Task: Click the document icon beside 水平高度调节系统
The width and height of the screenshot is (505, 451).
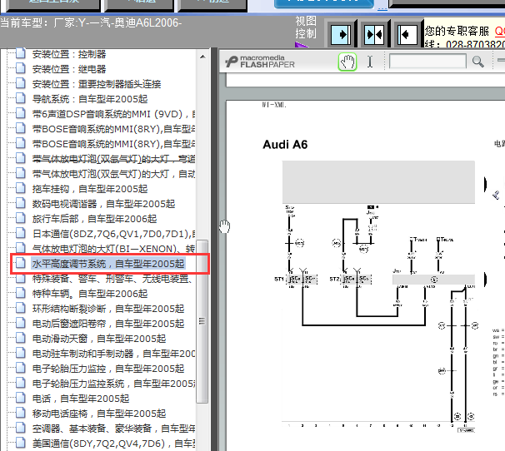Action: click(x=21, y=263)
